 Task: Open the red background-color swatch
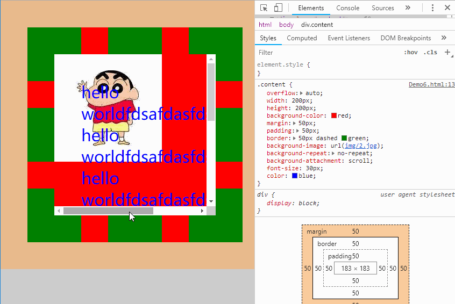point(333,115)
